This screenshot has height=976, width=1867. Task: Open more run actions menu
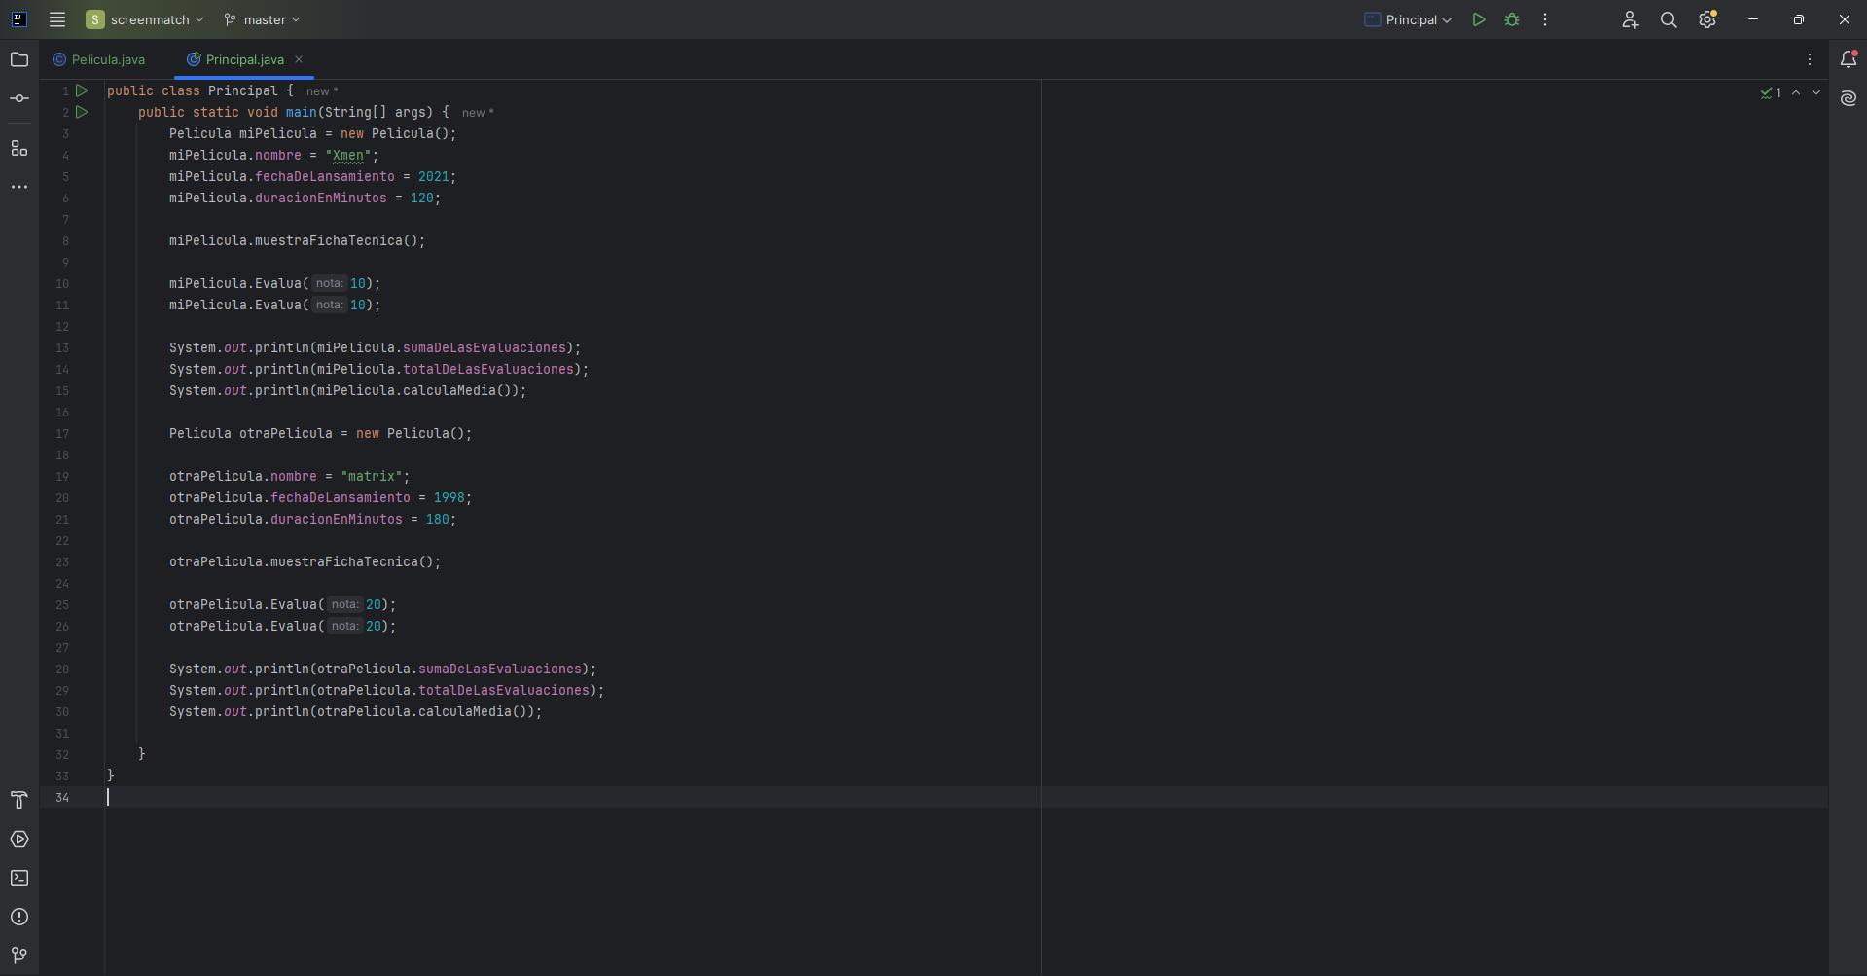(x=1545, y=19)
